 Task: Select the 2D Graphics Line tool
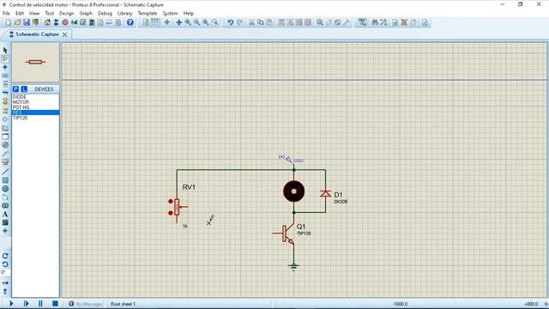(5, 172)
